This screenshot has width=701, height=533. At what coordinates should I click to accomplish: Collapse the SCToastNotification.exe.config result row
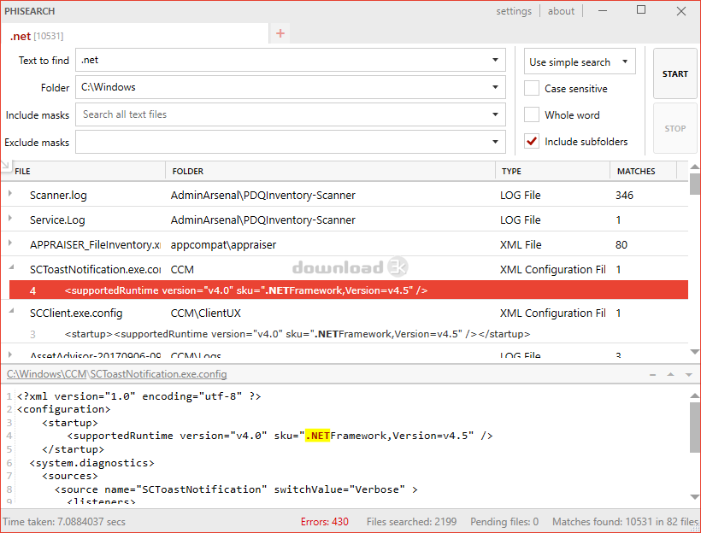coord(11,267)
